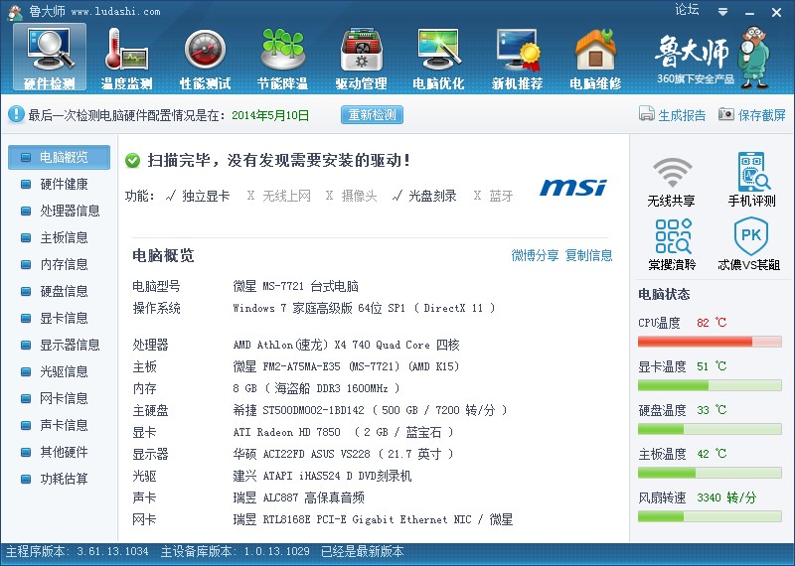Click the date 2014年5月10日
This screenshot has width=795, height=566.
270,115
